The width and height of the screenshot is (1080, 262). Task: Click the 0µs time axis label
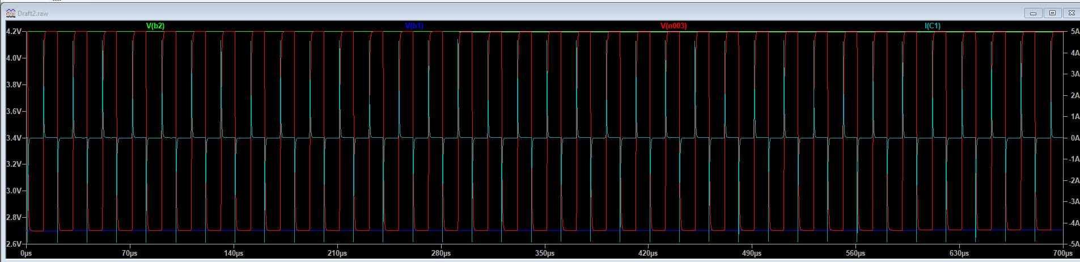point(26,253)
